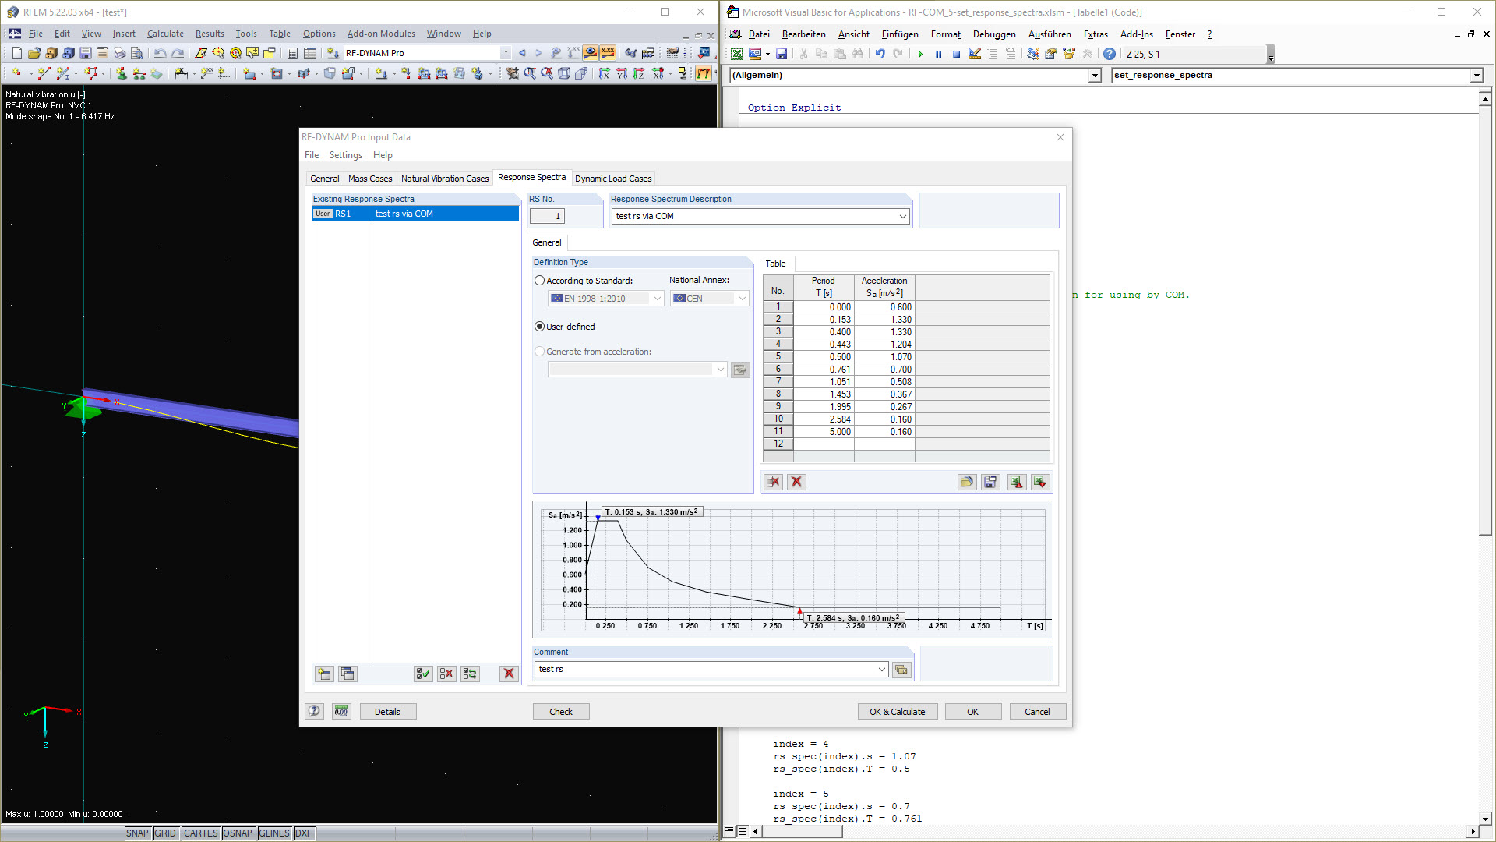This screenshot has height=842, width=1496.
Task: Select the Natural Vibration Cases tab
Action: [x=444, y=178]
